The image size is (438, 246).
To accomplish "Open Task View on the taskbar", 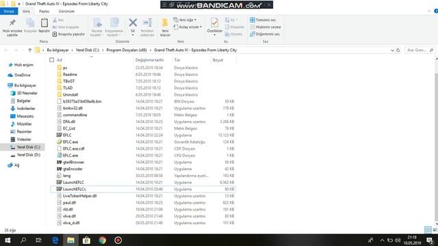I will (x=38, y=240).
